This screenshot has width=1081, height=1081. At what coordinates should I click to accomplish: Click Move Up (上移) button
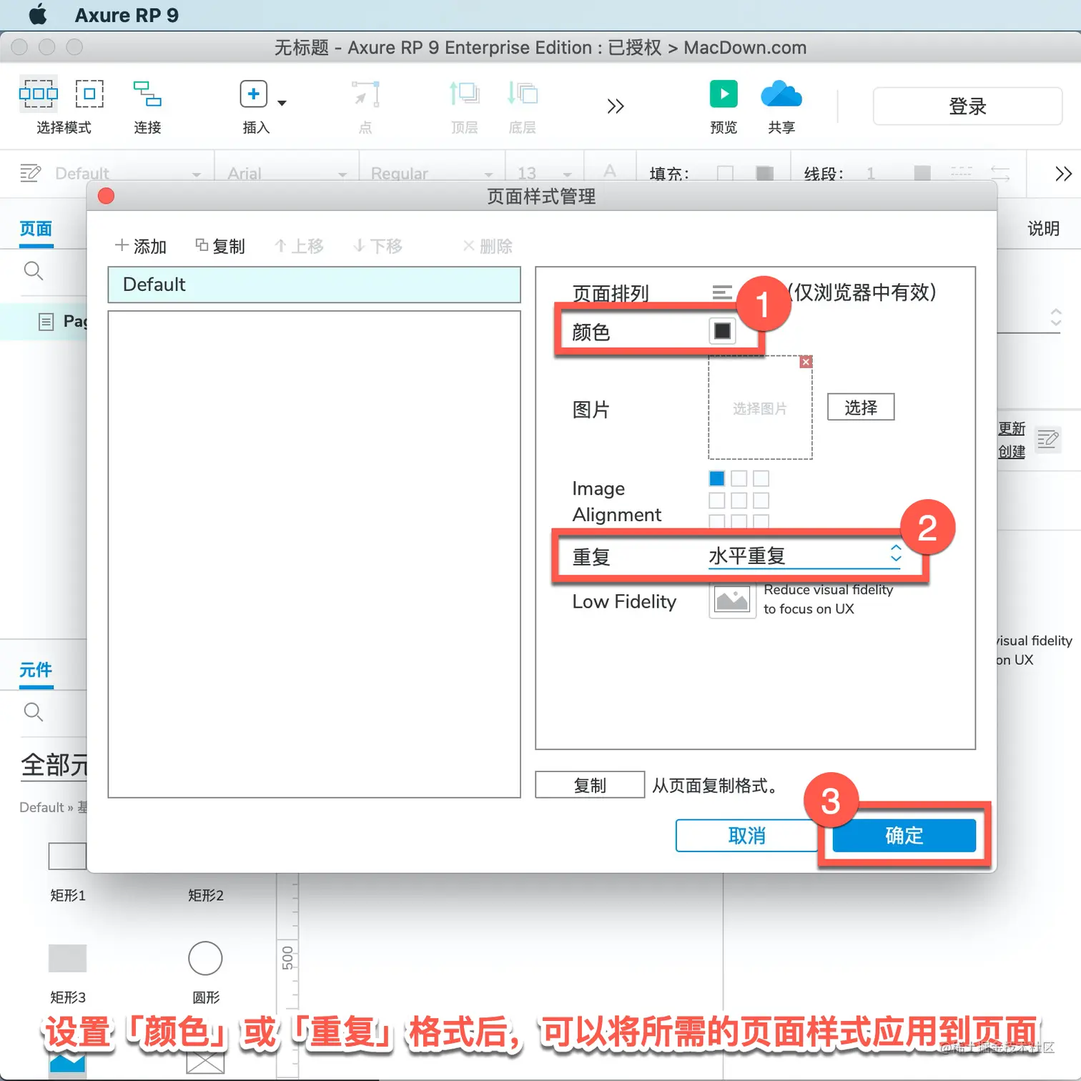coord(299,246)
